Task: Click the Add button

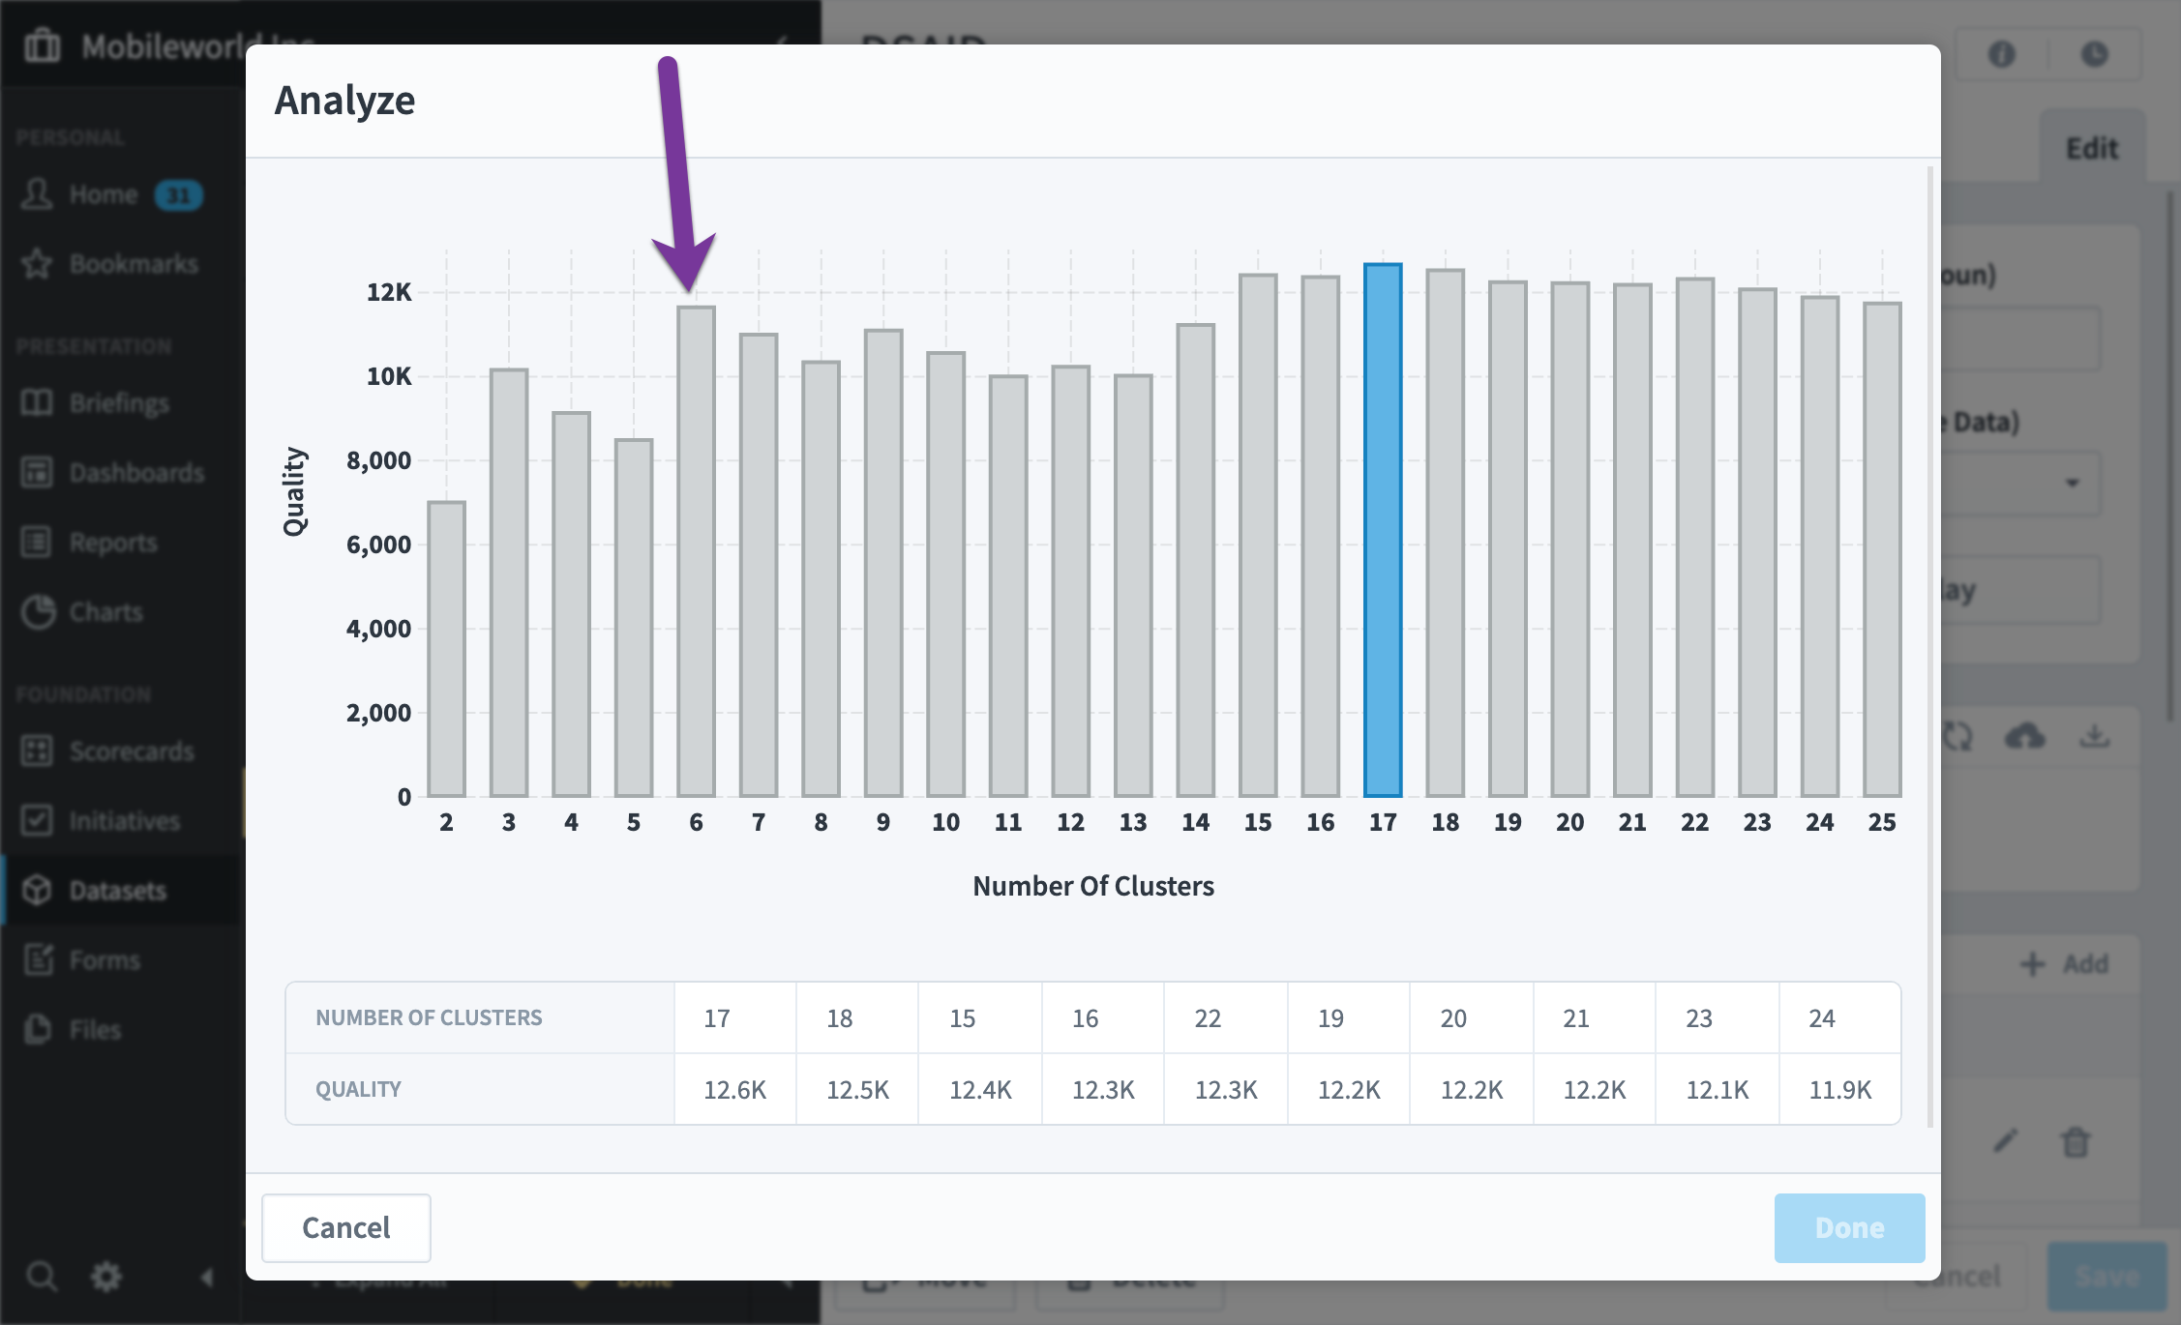Action: [2065, 963]
